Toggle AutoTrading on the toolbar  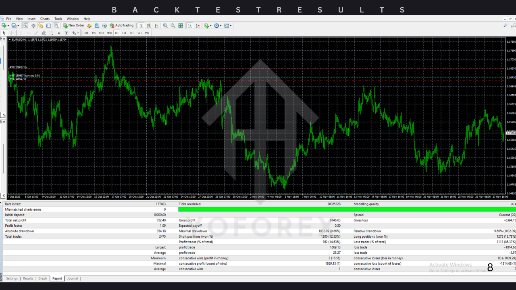(x=121, y=25)
